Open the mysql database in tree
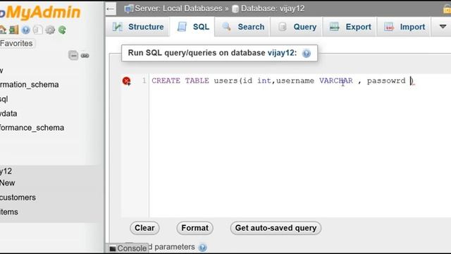The height and width of the screenshot is (254, 451). (4, 99)
